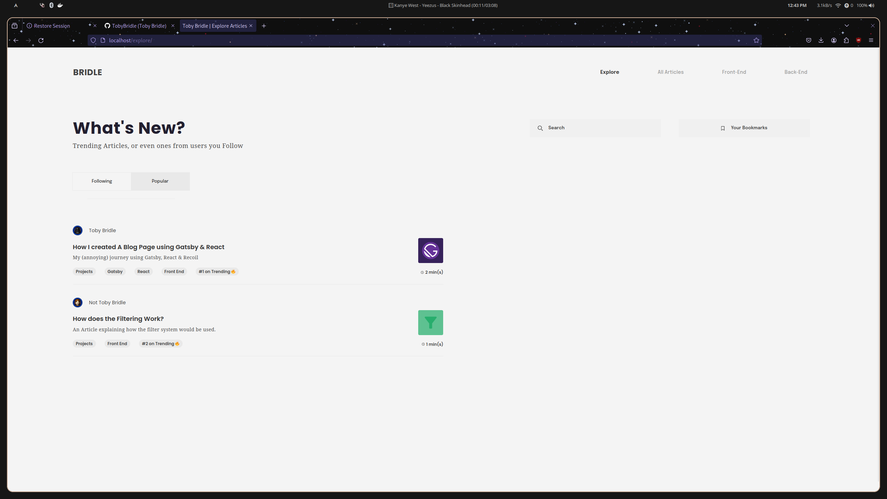Click the Gatsby logo thumbnail on first article
887x499 pixels.
click(x=430, y=251)
